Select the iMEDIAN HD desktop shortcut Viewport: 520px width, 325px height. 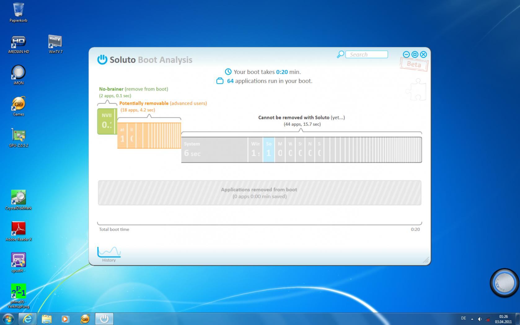[x=18, y=45]
